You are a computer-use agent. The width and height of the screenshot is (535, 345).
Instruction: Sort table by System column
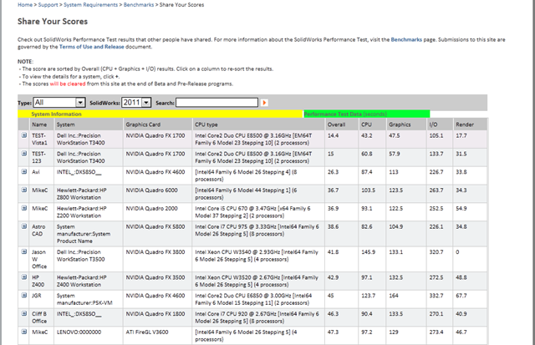[x=66, y=124]
